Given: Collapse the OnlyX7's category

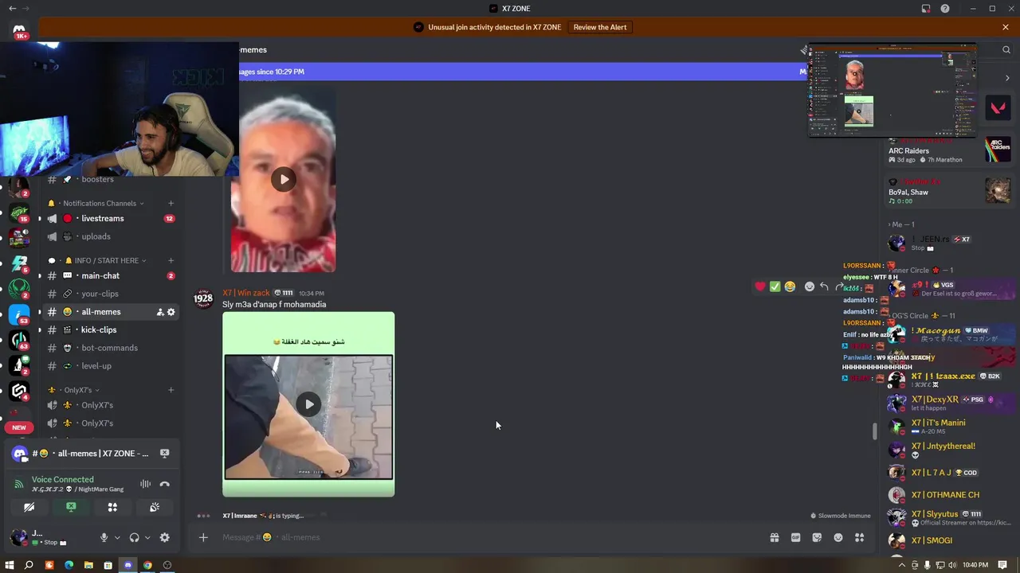Looking at the screenshot, I should pos(75,390).
